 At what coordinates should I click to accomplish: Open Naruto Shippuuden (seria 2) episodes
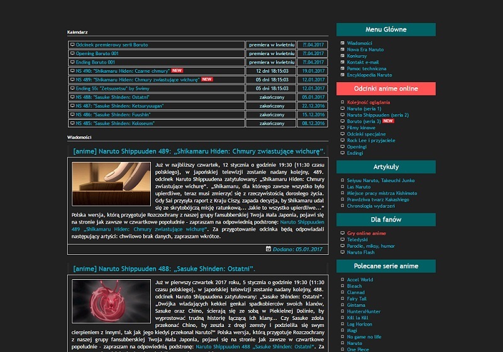coord(378,115)
